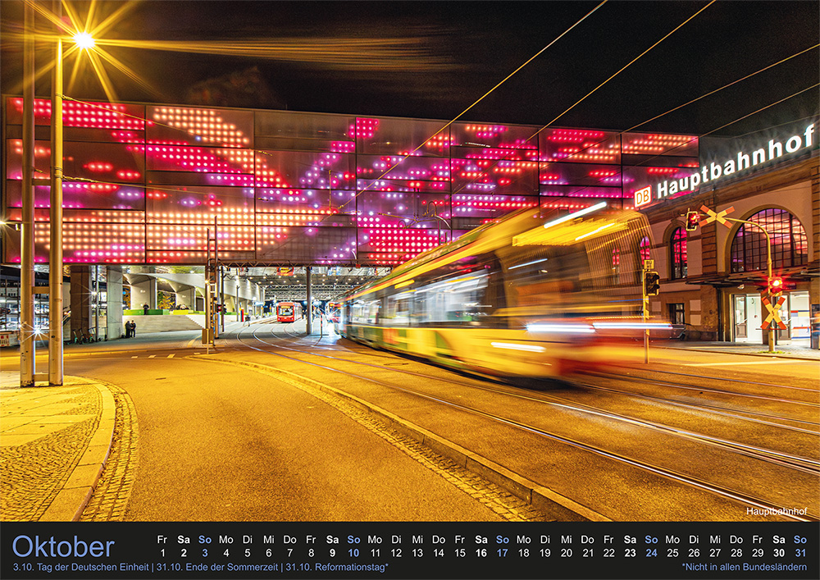This screenshot has width=820, height=580.
Task: Select Sunday date 10
Action: click(x=353, y=553)
